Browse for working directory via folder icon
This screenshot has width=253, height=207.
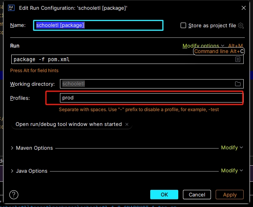pos(237,84)
